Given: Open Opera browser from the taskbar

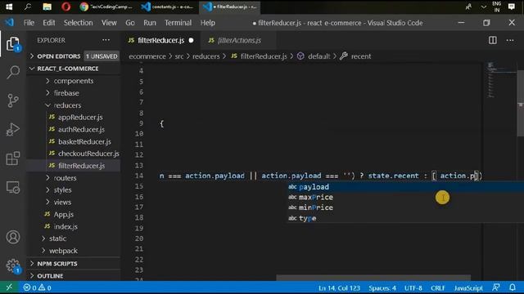Looking at the screenshot, I should 66,7.
